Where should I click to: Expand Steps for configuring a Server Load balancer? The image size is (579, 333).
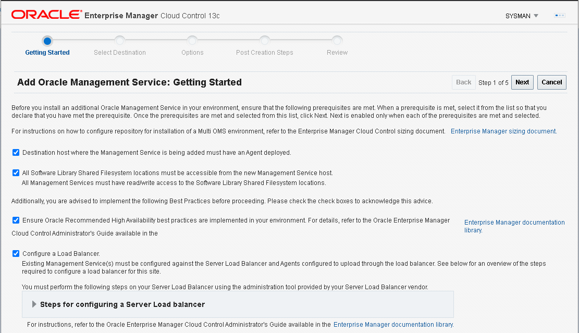tap(34, 304)
